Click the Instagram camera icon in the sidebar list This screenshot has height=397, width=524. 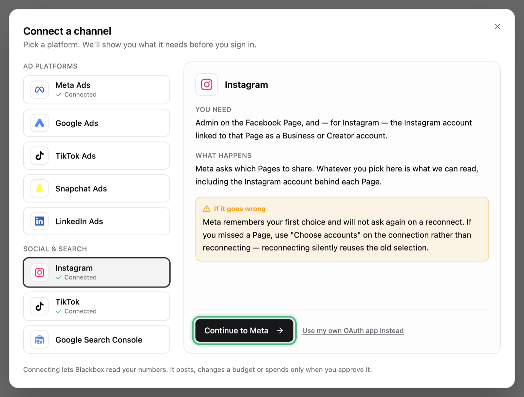click(x=40, y=272)
